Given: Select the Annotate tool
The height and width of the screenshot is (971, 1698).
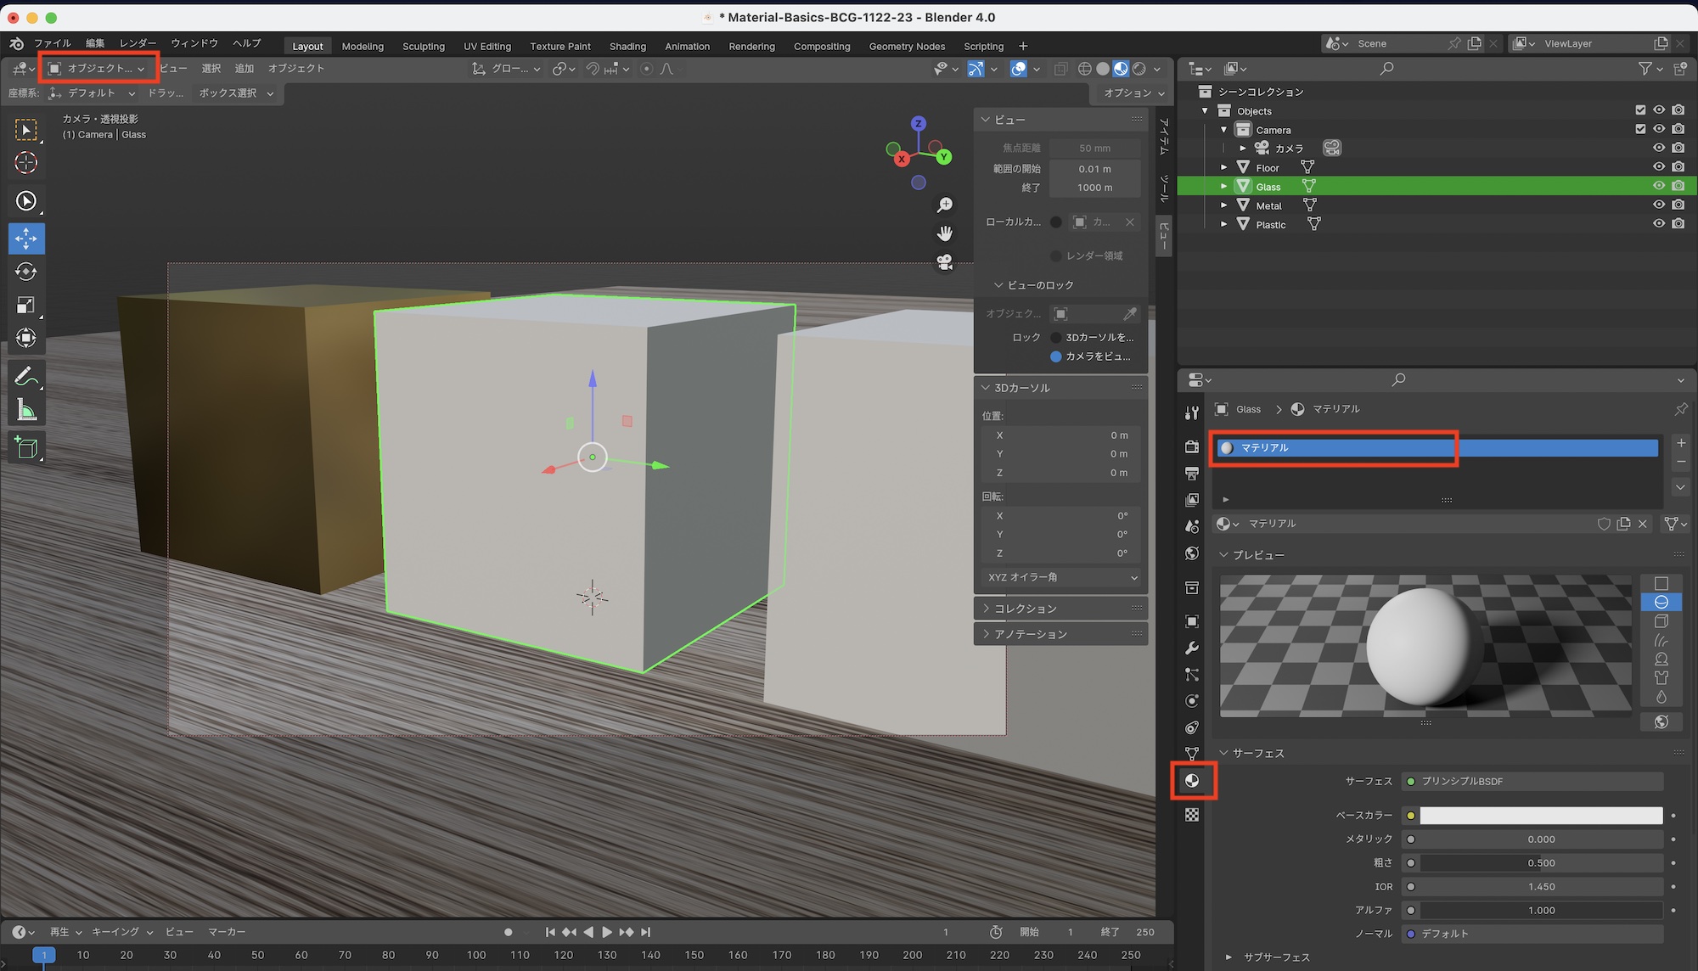Looking at the screenshot, I should (26, 374).
